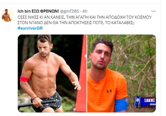The image size is (166, 116).
Task: Open the @gm7205 handle link
Action: [70, 11]
